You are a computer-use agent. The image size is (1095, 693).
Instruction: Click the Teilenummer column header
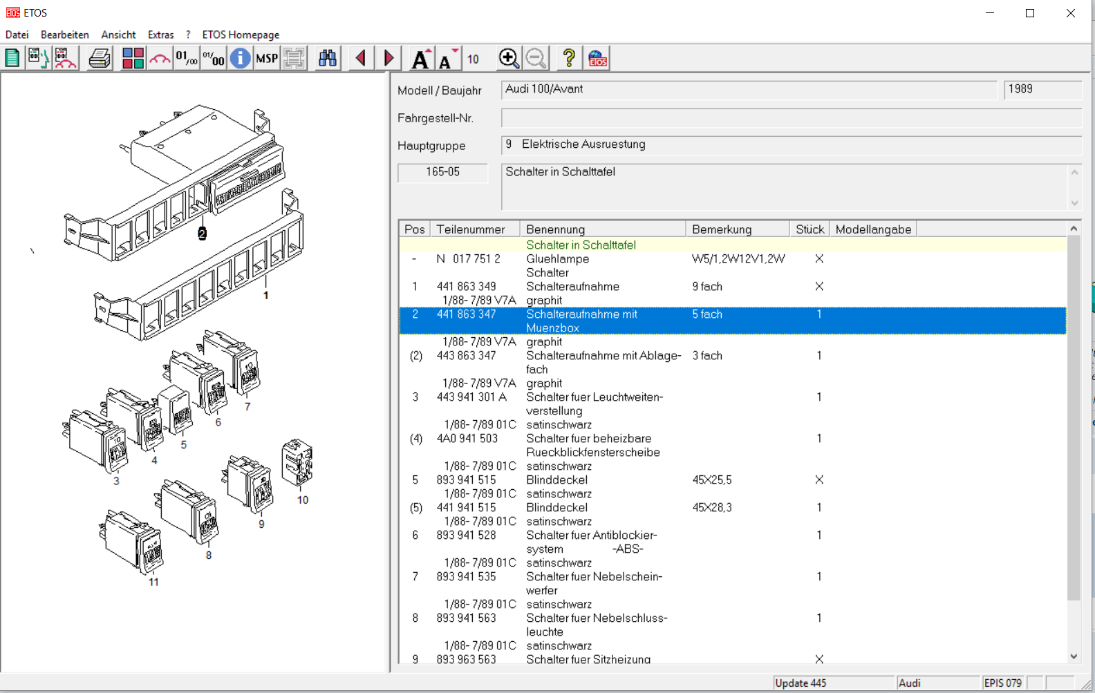click(471, 229)
